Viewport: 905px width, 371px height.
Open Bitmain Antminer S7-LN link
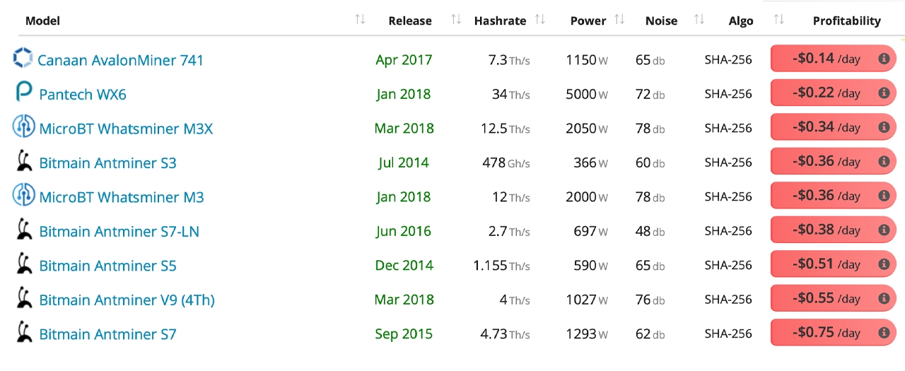[x=119, y=231]
